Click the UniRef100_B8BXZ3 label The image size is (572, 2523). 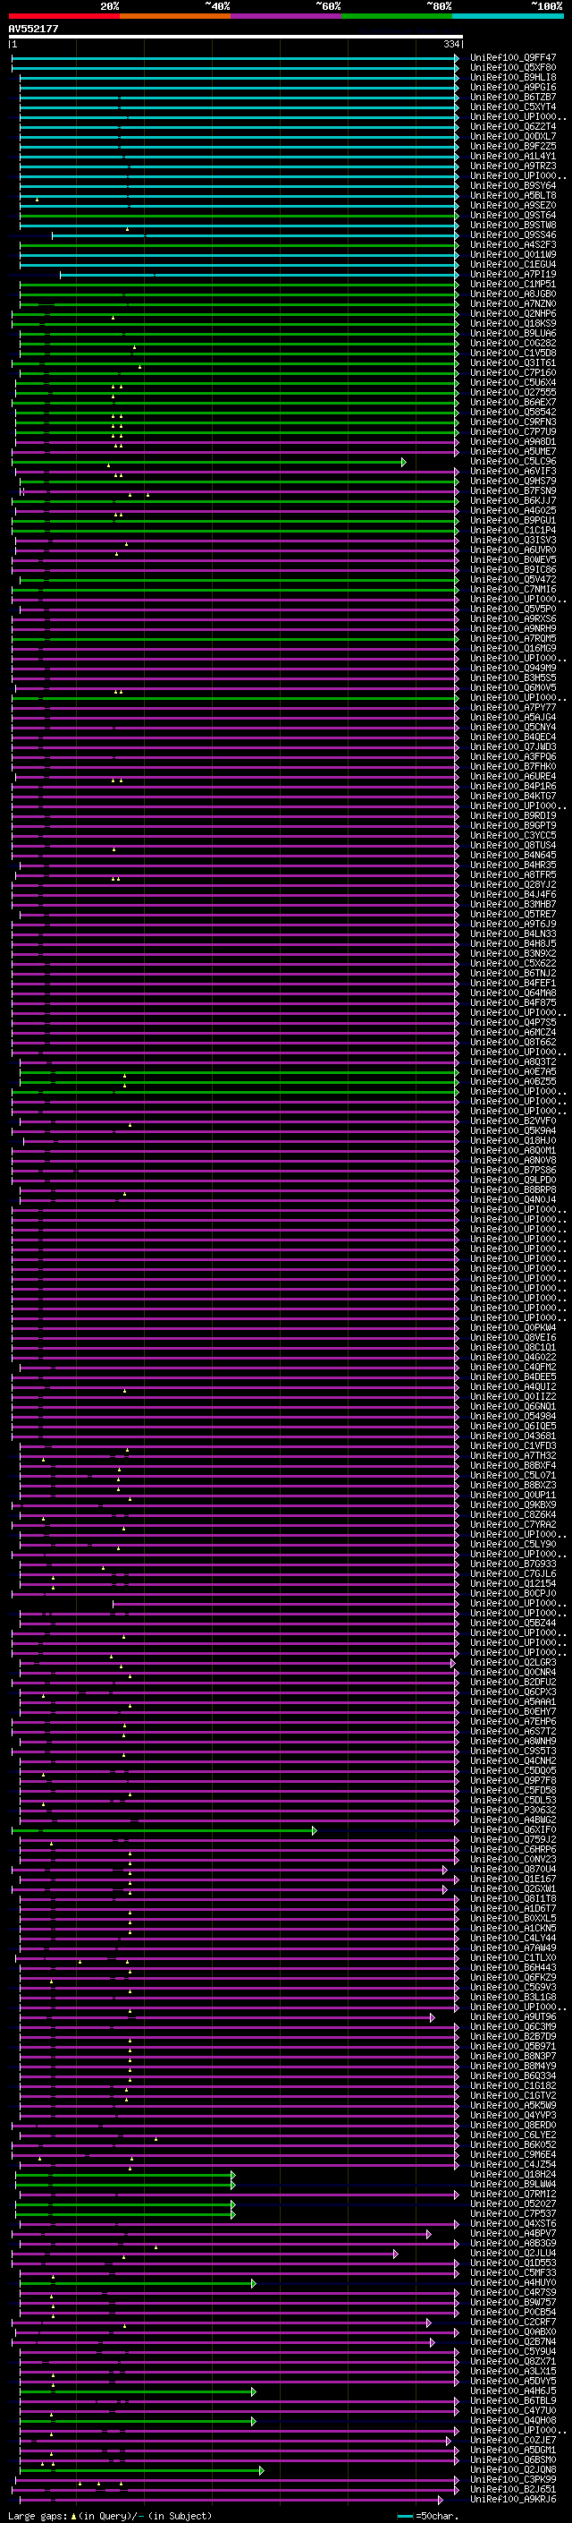513,1485
